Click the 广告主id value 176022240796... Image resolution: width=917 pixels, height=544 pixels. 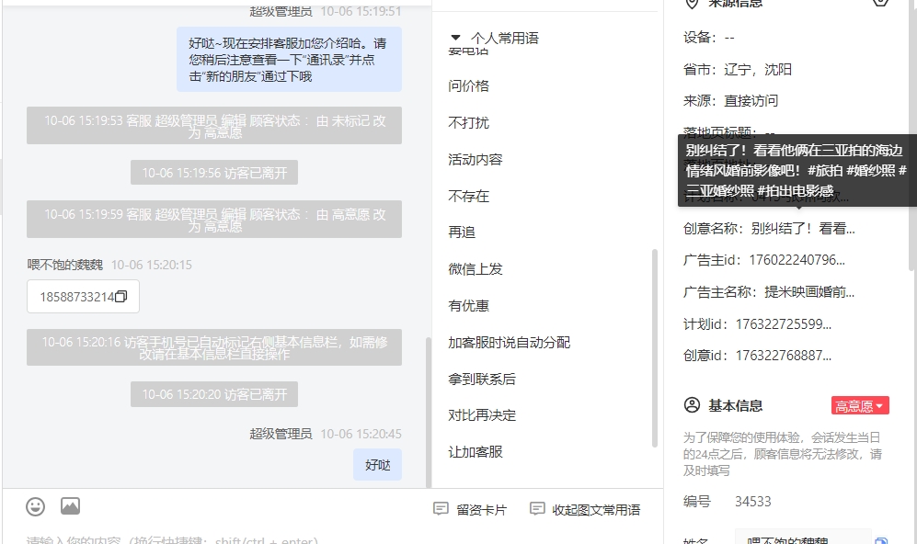(797, 260)
